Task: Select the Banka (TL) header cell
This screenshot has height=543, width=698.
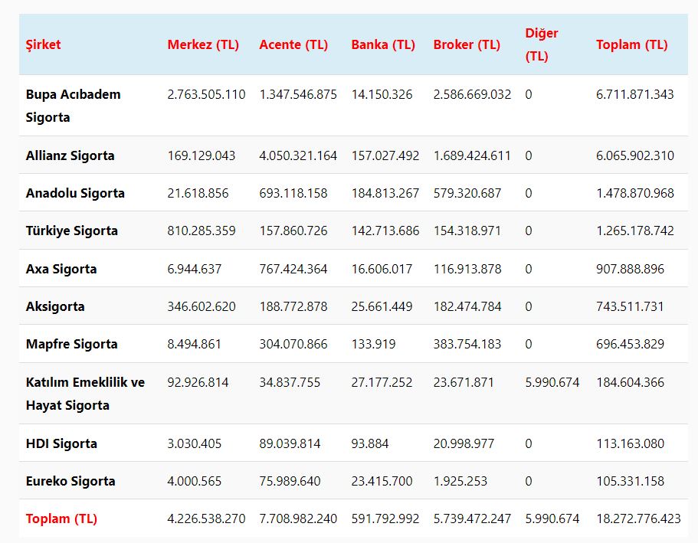Action: [x=383, y=44]
